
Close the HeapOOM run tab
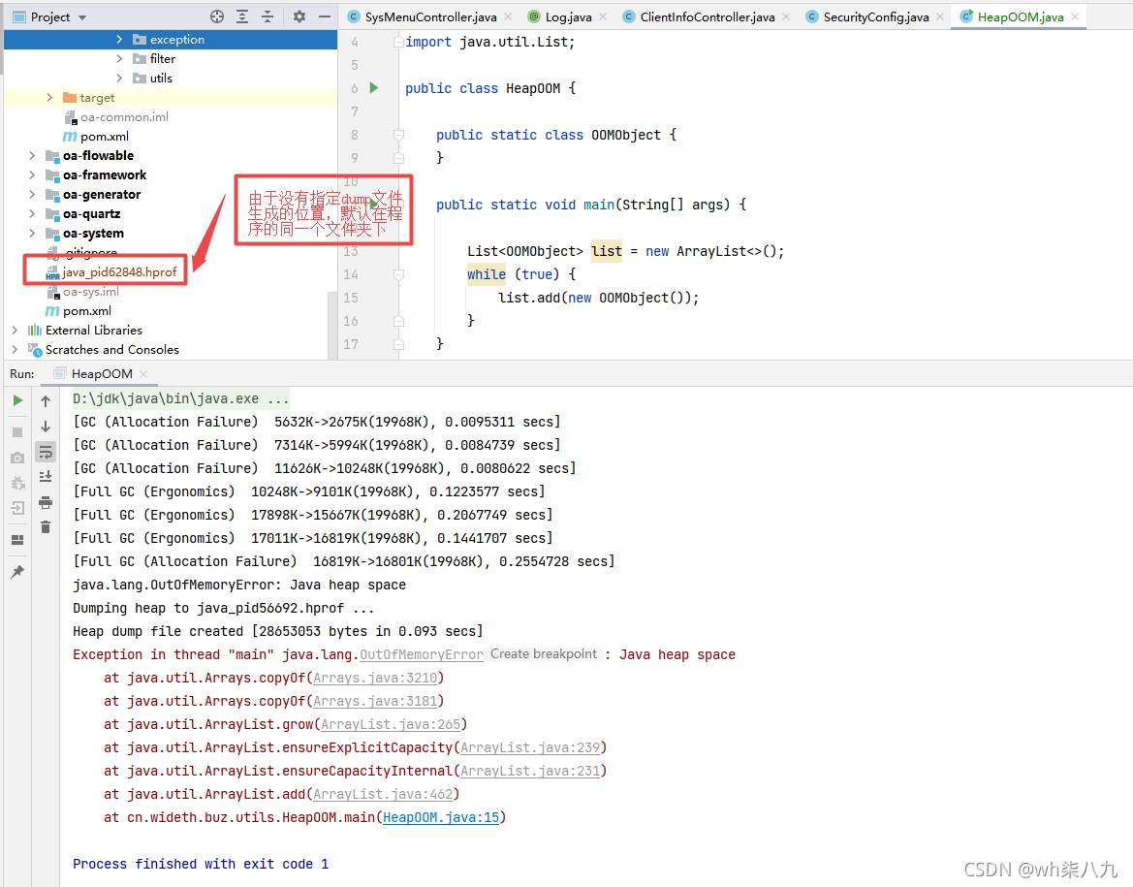click(143, 374)
